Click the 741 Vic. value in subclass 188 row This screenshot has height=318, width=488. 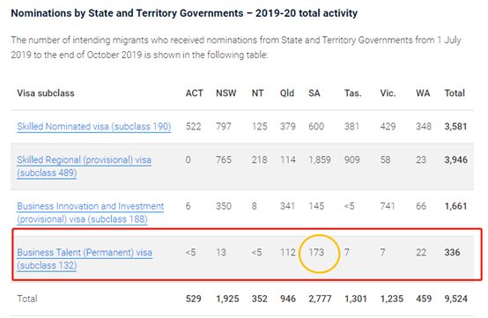[388, 206]
